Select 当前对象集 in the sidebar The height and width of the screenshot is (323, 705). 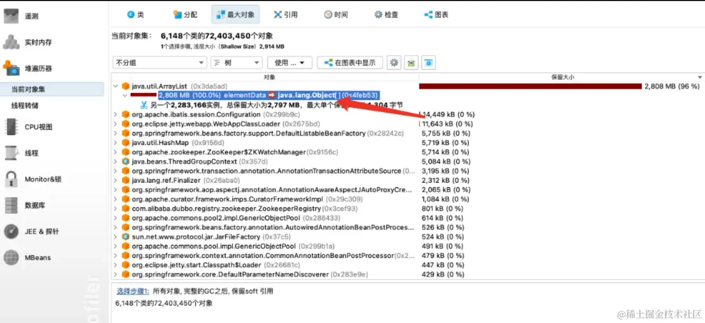coord(52,90)
